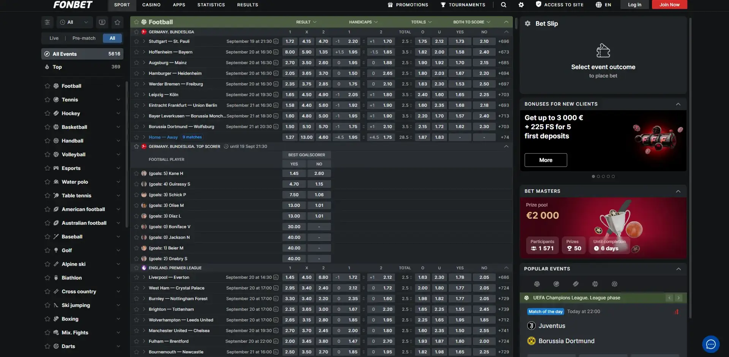
Task: Click statistics icon for Stuttgart — St. Pauli
Action: coord(276,41)
